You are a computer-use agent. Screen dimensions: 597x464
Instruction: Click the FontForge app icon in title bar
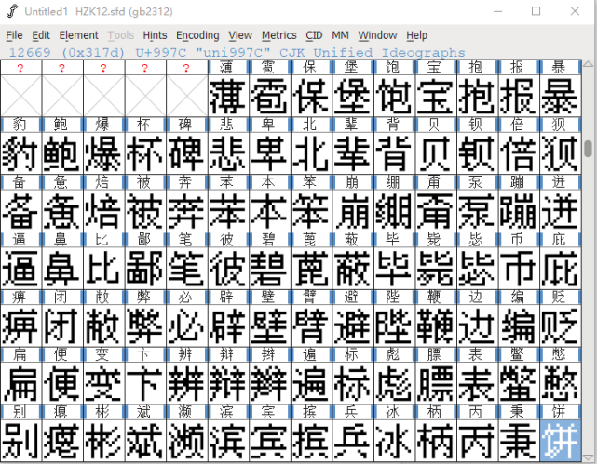point(12,11)
